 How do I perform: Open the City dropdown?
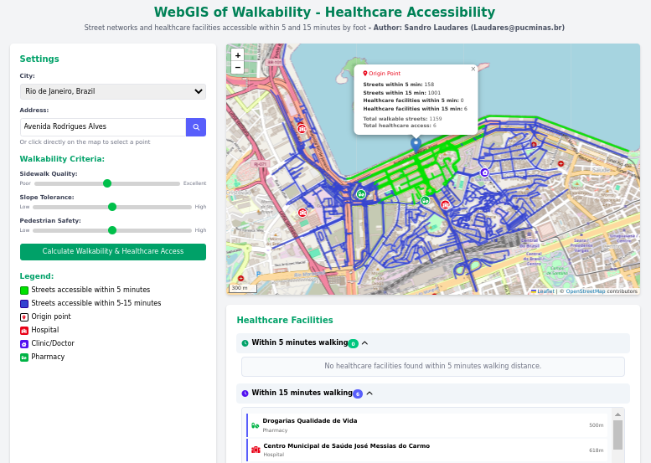[113, 91]
